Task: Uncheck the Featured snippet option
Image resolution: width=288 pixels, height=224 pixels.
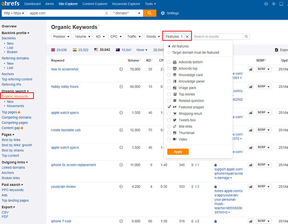Action: [x=169, y=106]
